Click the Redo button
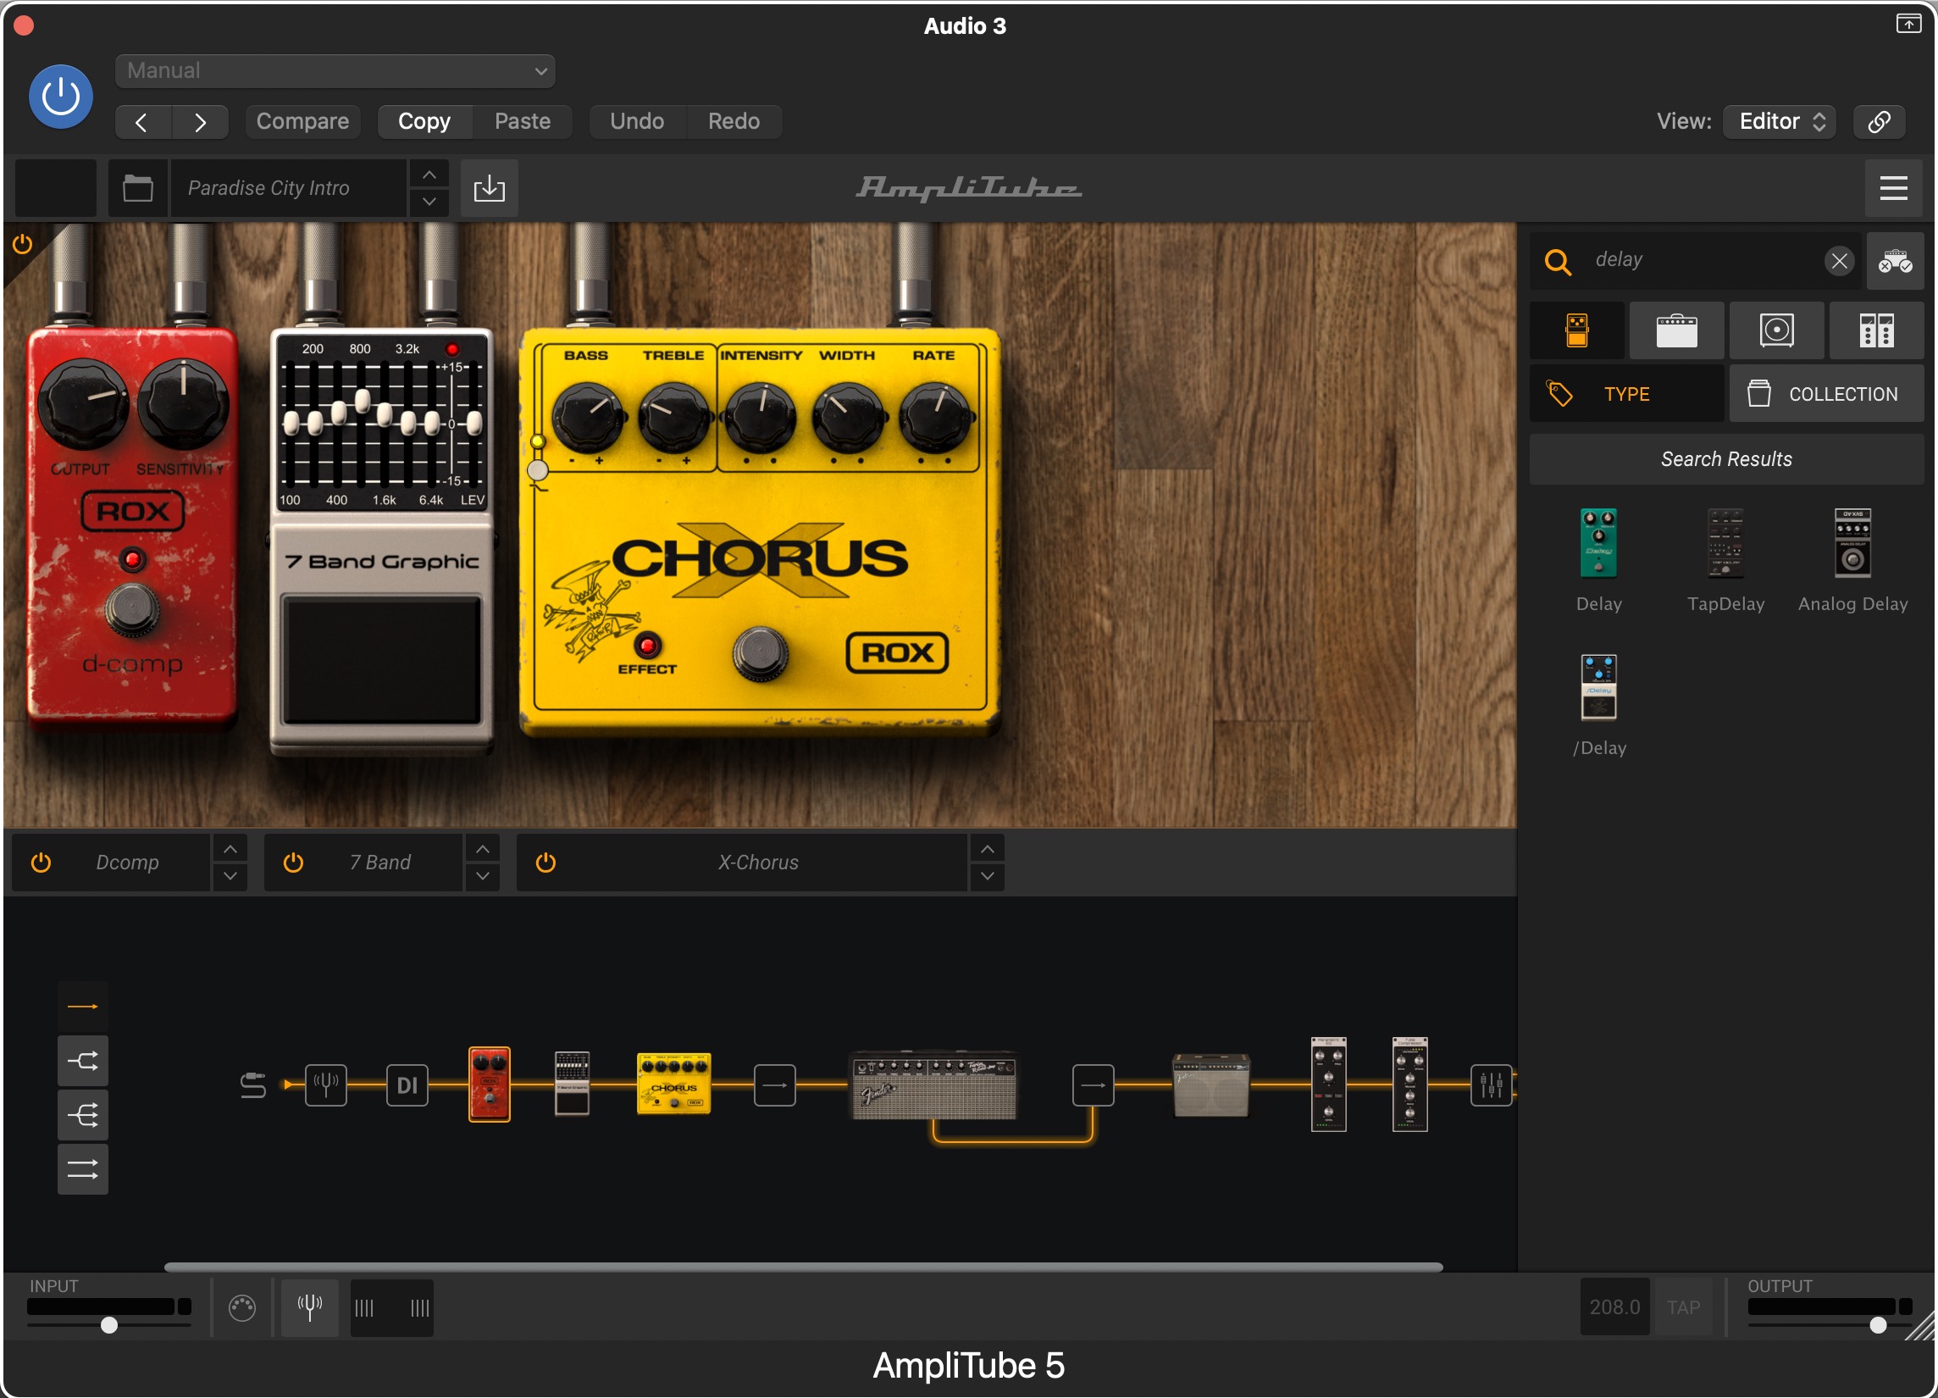Image resolution: width=1938 pixels, height=1398 pixels. pyautogui.click(x=734, y=121)
